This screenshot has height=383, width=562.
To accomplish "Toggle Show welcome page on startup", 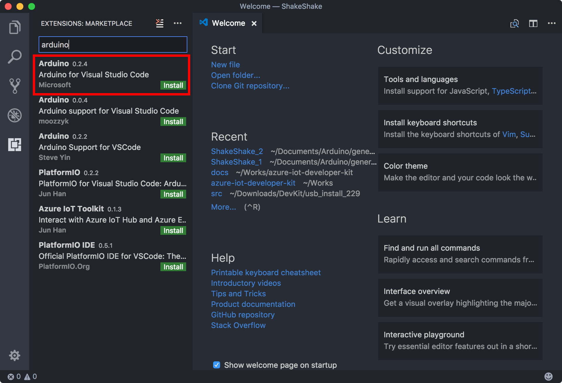I will coord(217,365).
